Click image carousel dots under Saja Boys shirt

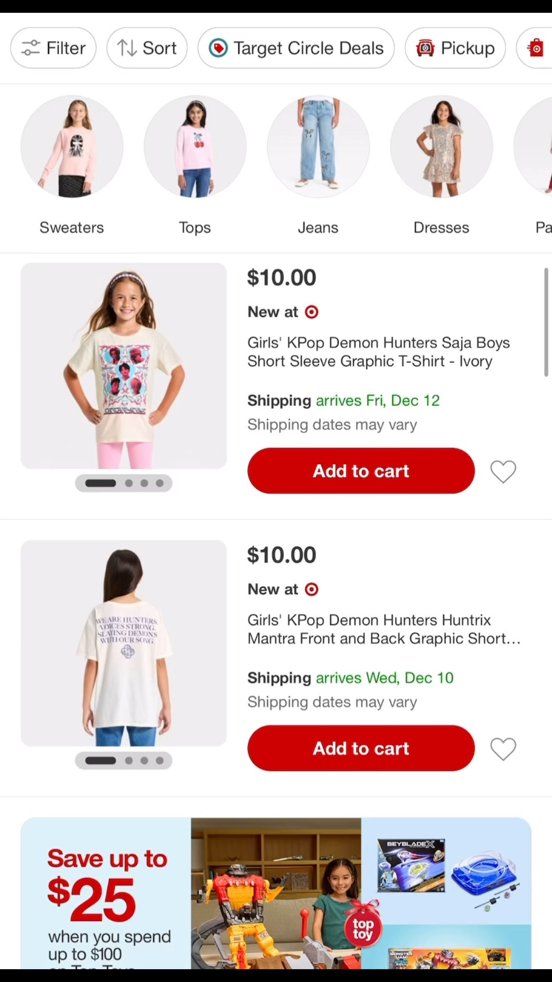(124, 483)
